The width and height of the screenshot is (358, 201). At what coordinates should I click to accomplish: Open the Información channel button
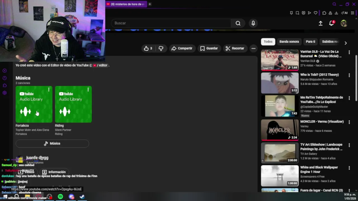point(54,172)
